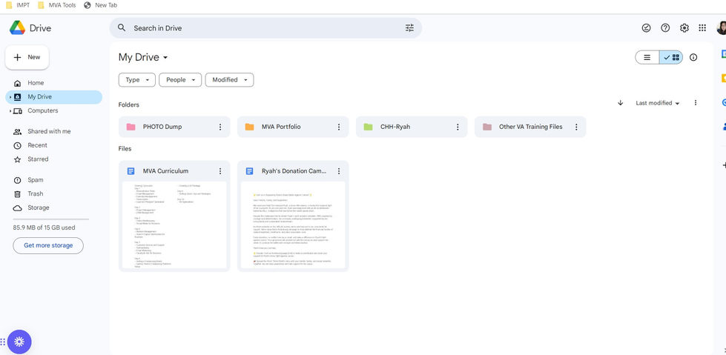This screenshot has height=355, width=726.
Task: Open the Tasks side panel icon
Action: (x=723, y=102)
